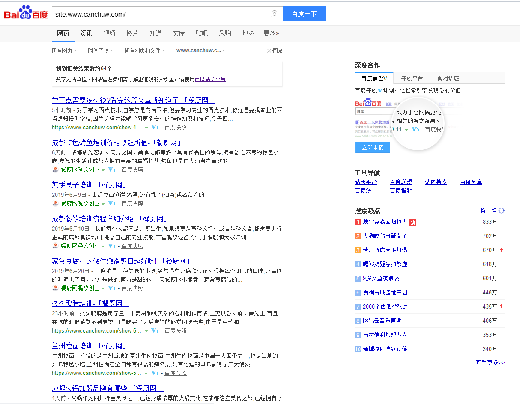Open the 所有网页和文件 file type dropdown
This screenshot has width=520, height=404.
coord(145,50)
